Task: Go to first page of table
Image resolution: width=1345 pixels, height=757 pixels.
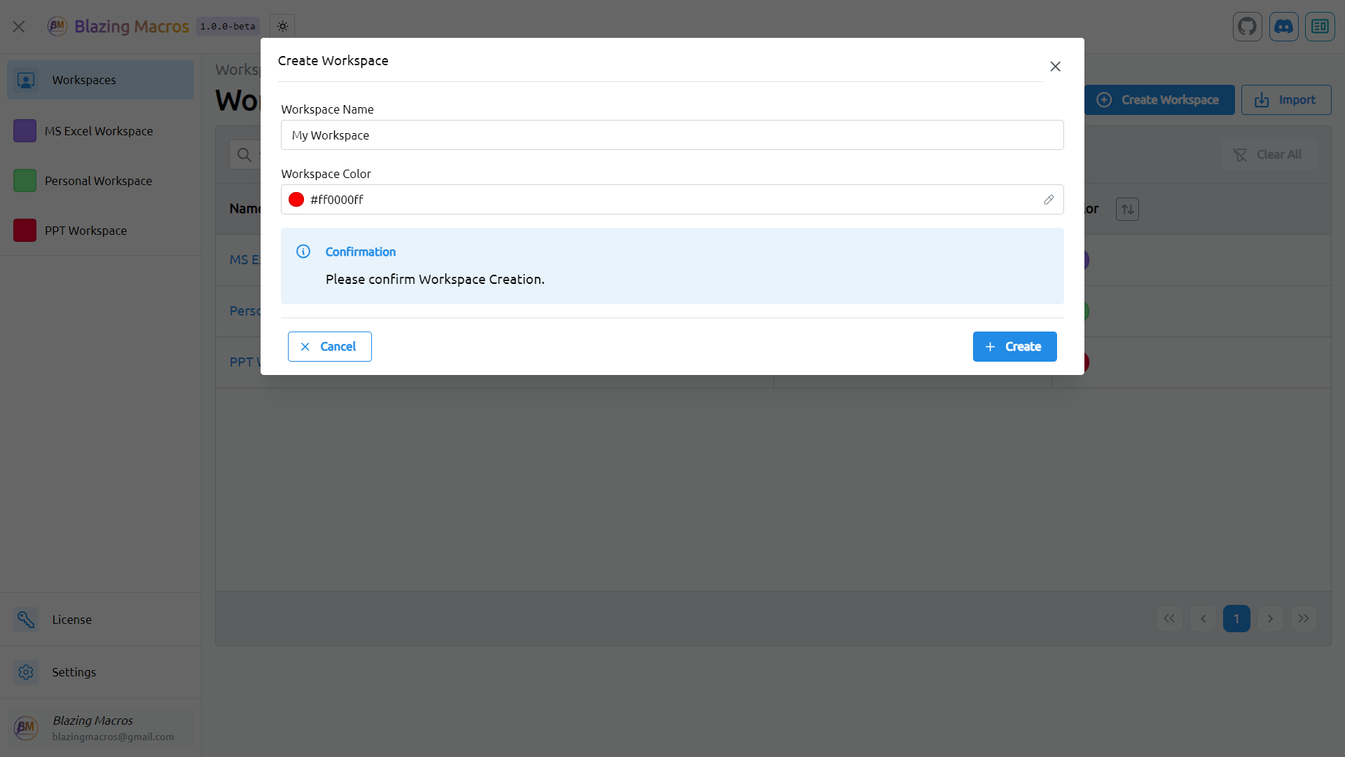Action: click(1169, 619)
